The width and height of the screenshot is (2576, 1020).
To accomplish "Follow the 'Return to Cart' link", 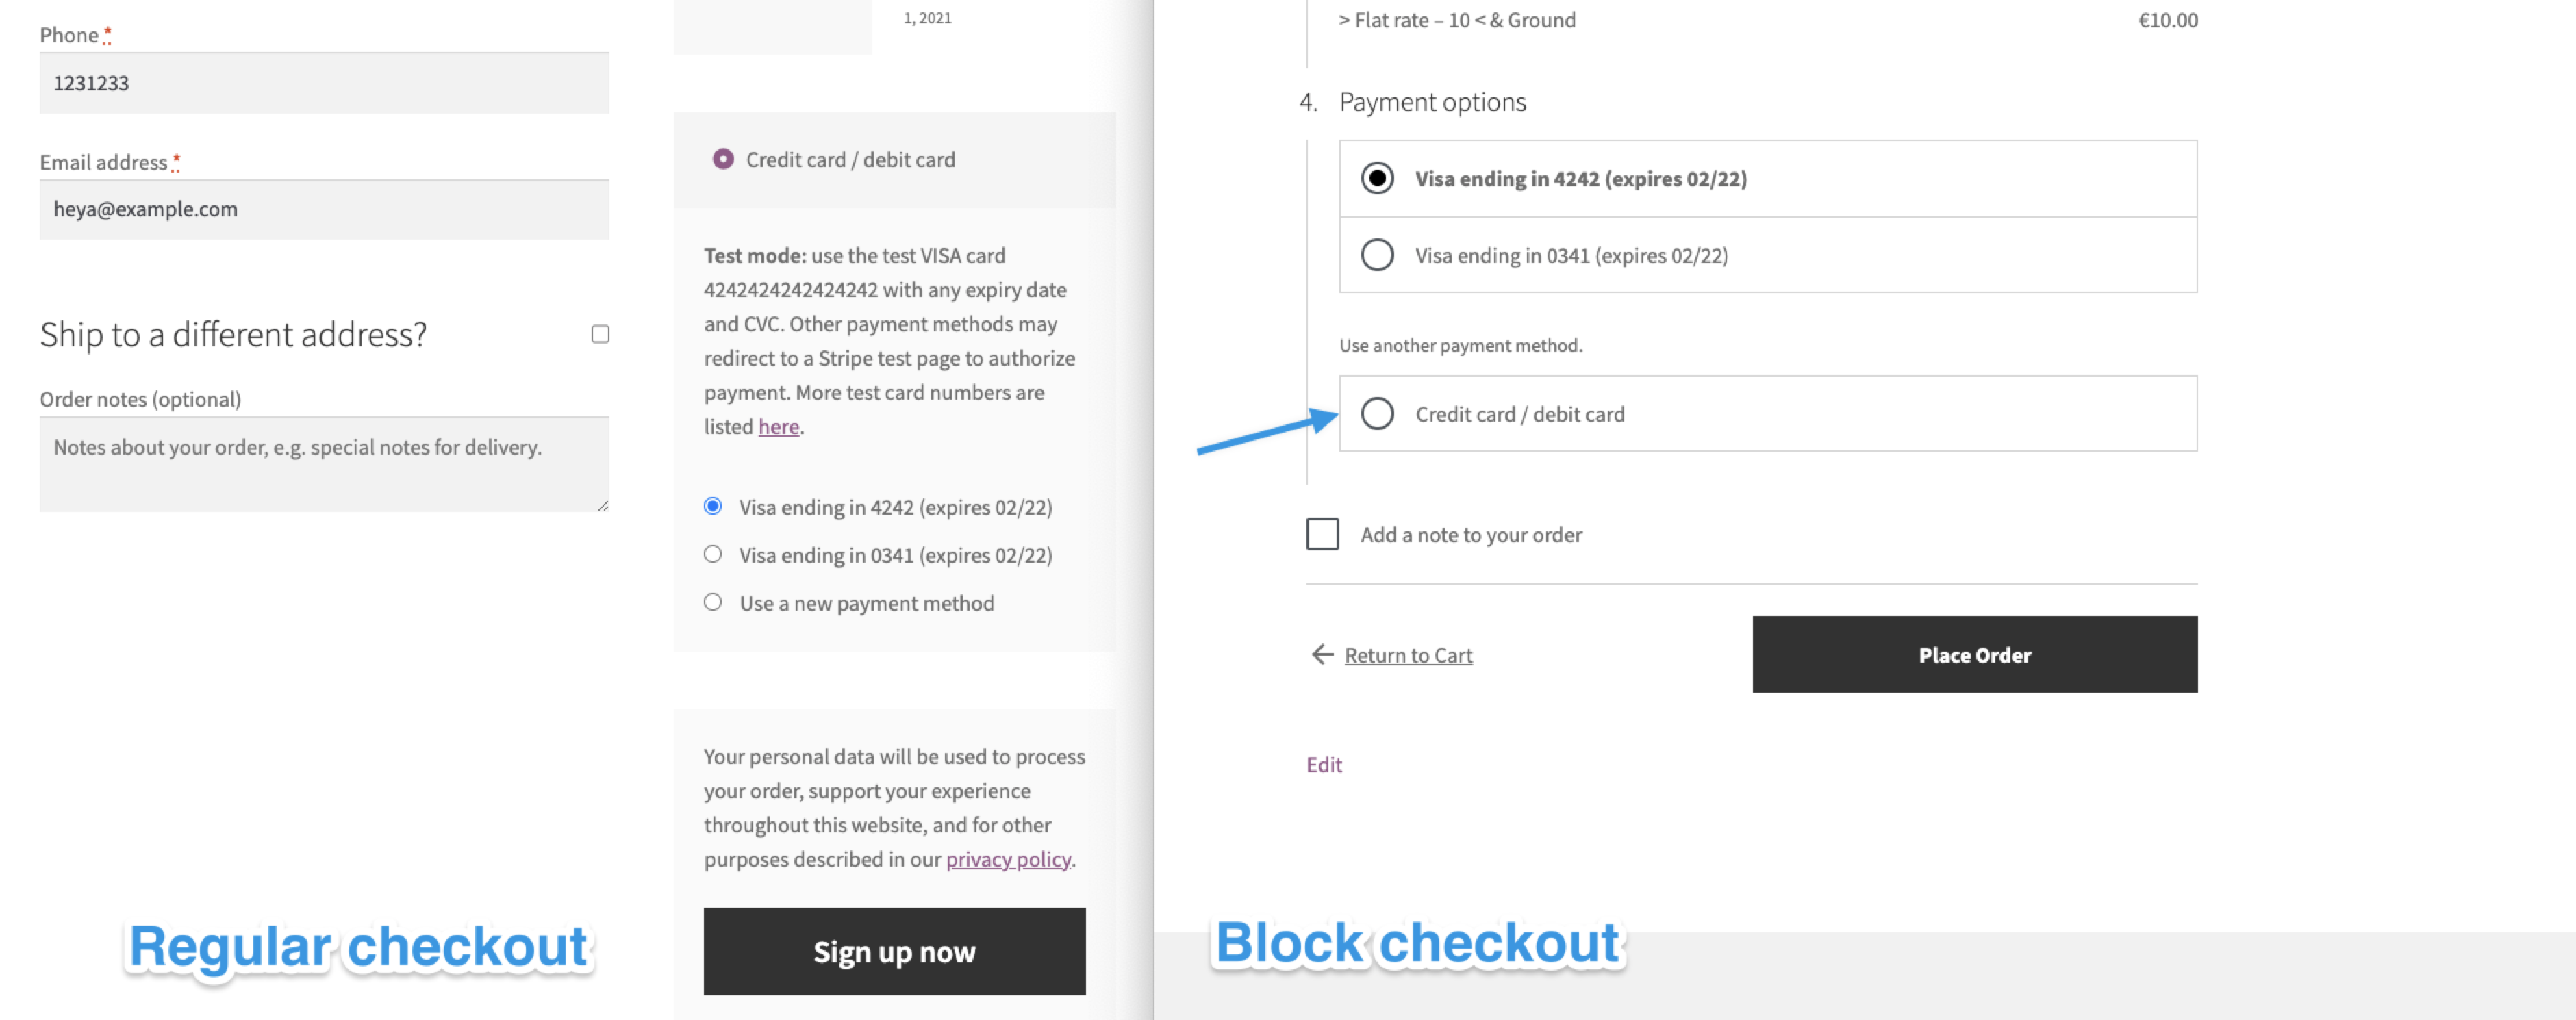I will tap(1408, 654).
